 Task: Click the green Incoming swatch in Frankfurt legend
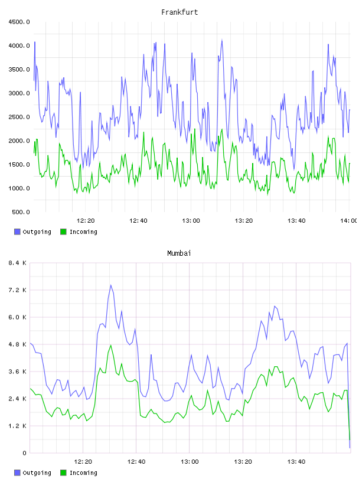(63, 232)
